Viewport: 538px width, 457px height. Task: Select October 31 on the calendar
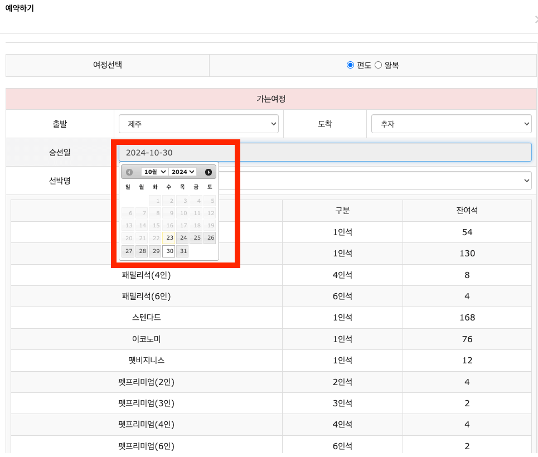(182, 251)
